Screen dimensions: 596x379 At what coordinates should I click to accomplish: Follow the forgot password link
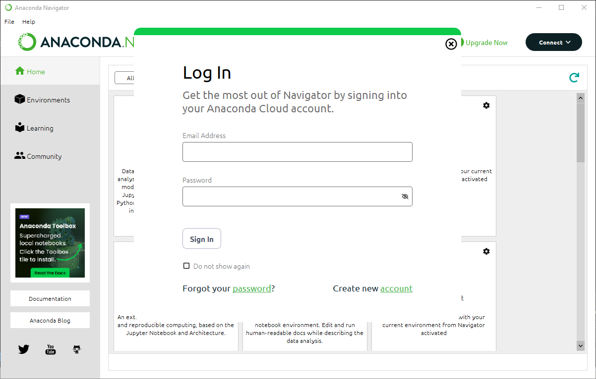pos(252,288)
